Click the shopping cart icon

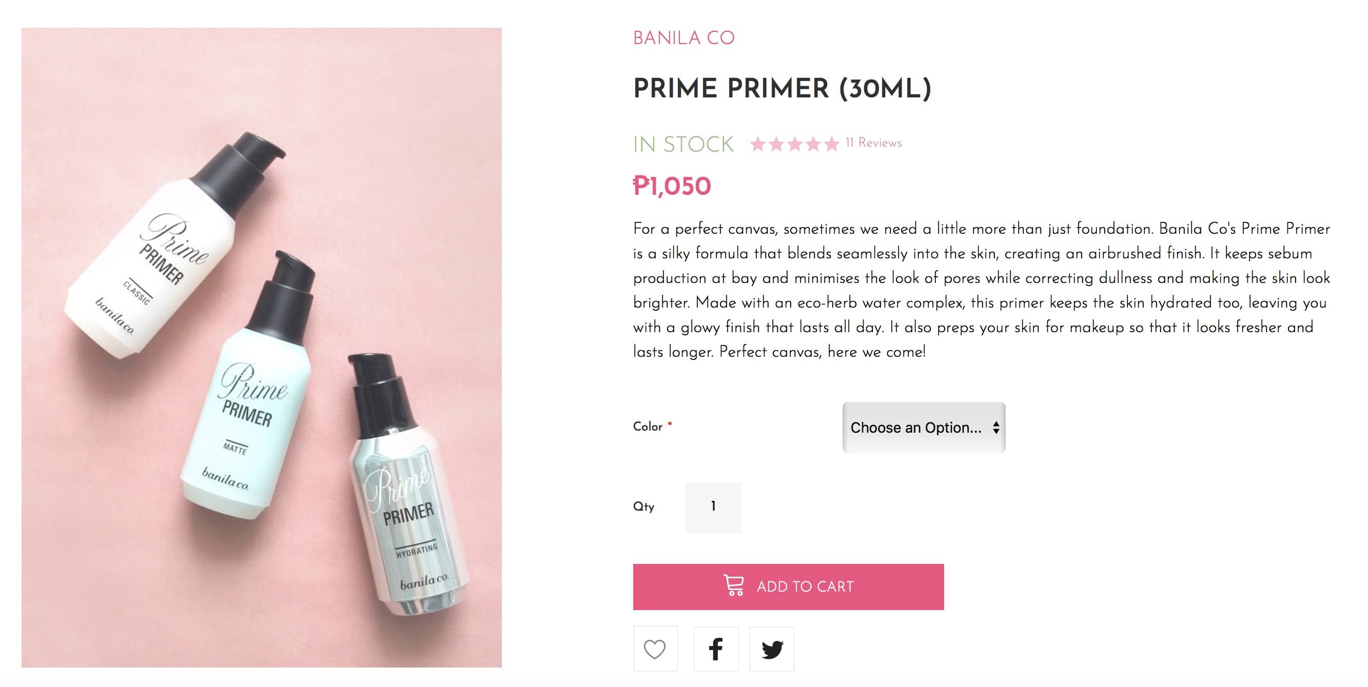(x=734, y=585)
